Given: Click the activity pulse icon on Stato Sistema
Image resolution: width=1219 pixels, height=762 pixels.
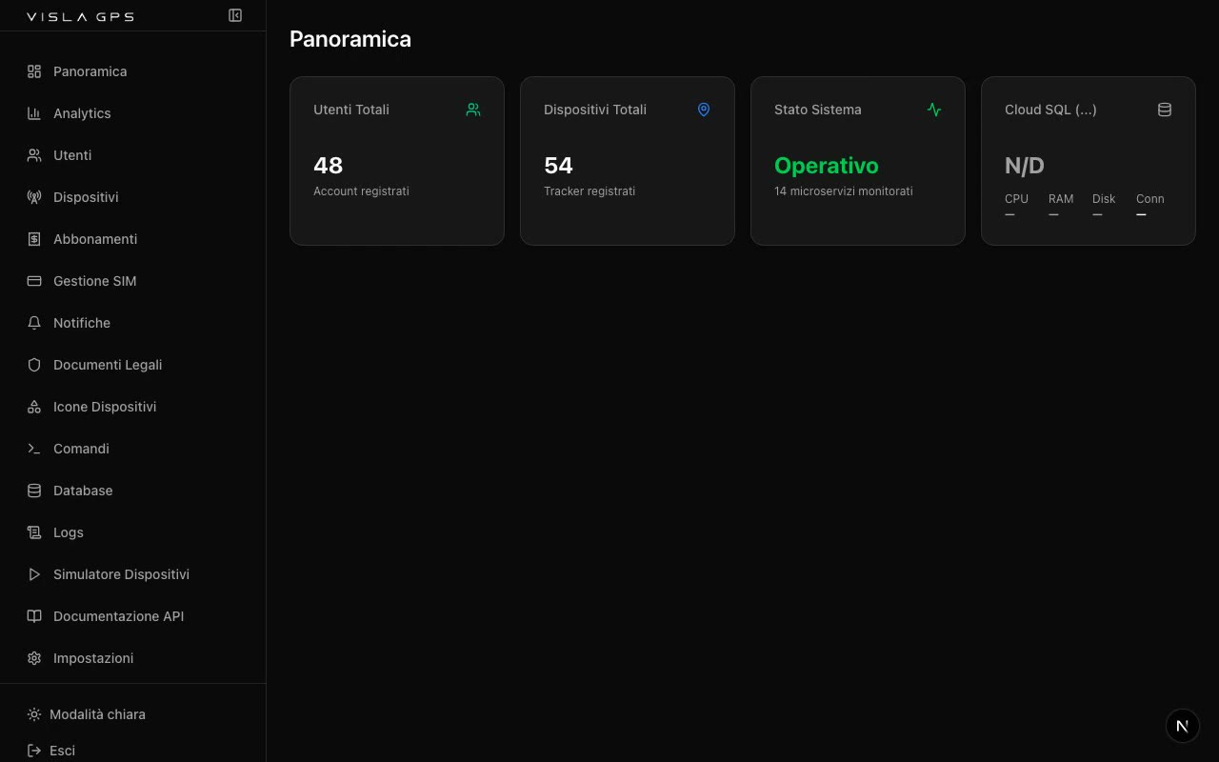Looking at the screenshot, I should coord(934,110).
